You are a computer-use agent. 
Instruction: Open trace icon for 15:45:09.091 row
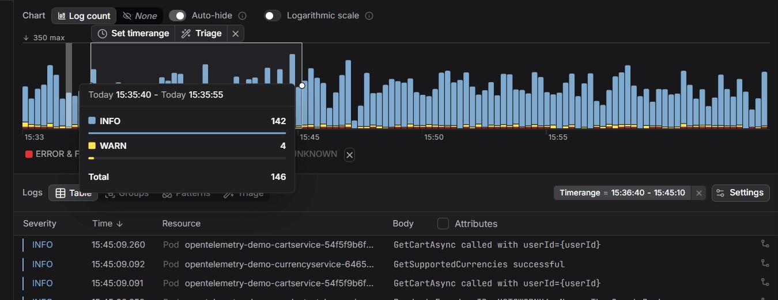coord(765,282)
